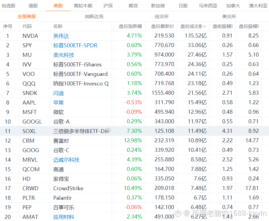Select the CRM ticker code
Image resolution: width=269 pixels, height=221 pixels.
(29, 141)
